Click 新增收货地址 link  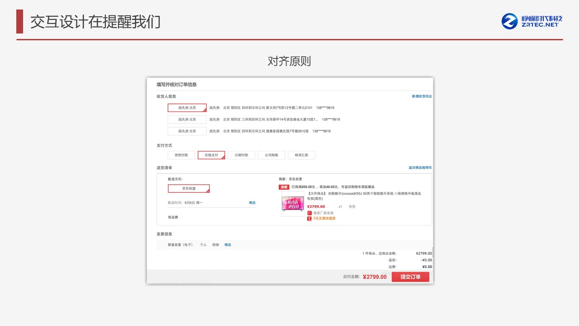tap(422, 96)
